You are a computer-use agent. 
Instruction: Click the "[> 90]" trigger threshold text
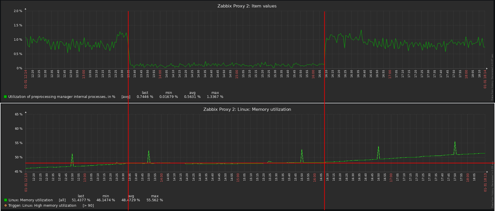pos(88,206)
